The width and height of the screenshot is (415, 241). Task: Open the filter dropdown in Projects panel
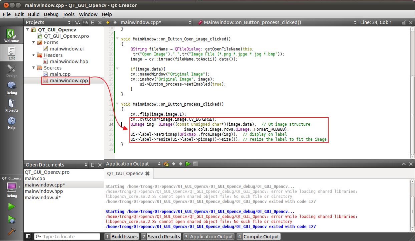pyautogui.click(x=77, y=22)
